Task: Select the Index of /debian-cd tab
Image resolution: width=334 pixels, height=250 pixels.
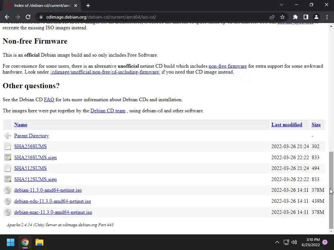Action: pyautogui.click(x=42, y=6)
